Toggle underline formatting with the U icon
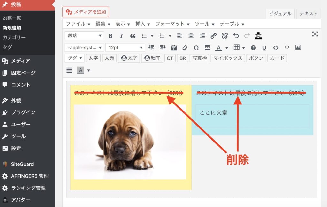The image size is (327, 207). [x=264, y=48]
